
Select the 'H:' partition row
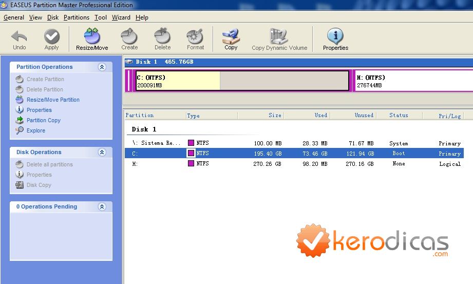(294, 164)
